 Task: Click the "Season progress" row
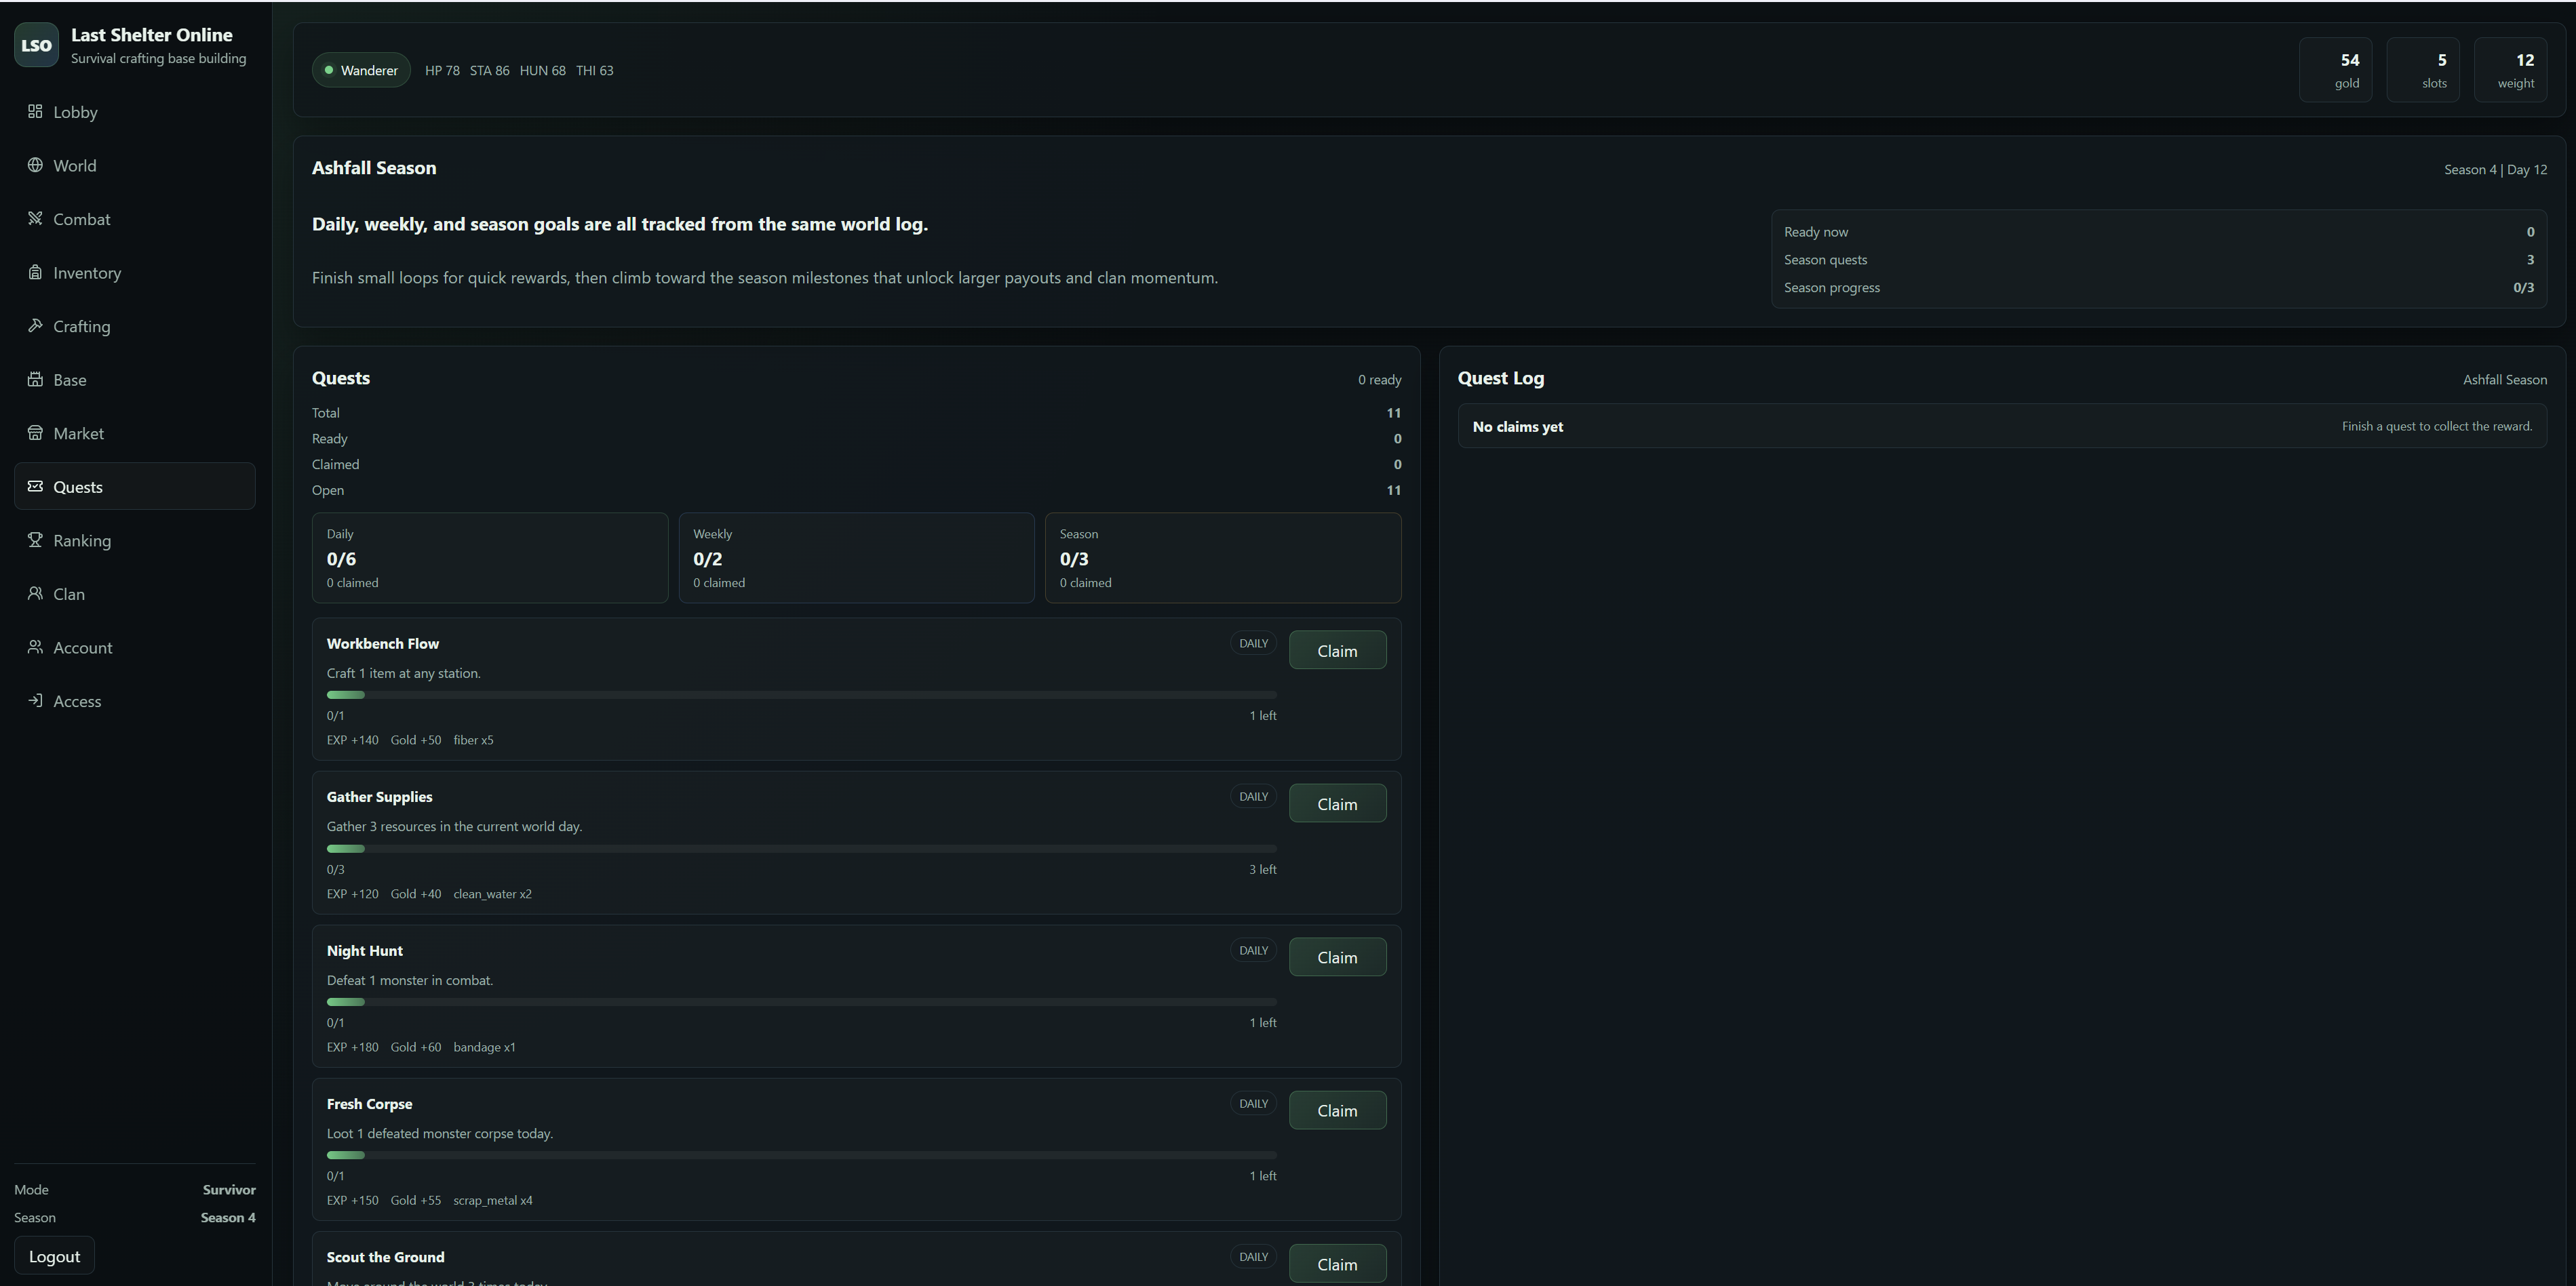tap(2159, 288)
